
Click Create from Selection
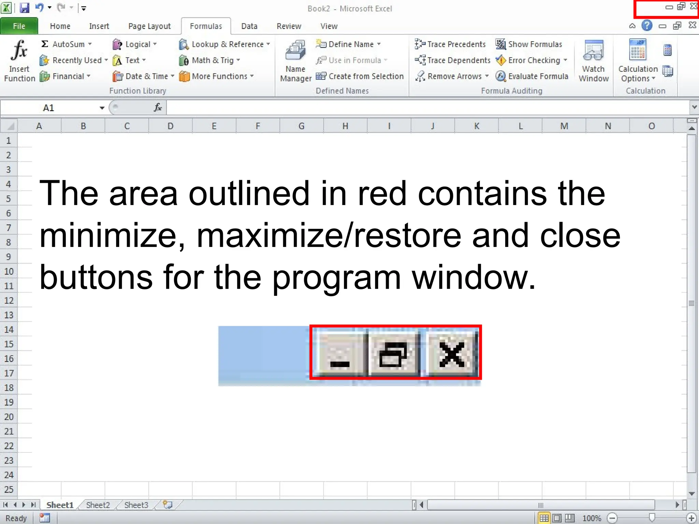click(x=360, y=76)
